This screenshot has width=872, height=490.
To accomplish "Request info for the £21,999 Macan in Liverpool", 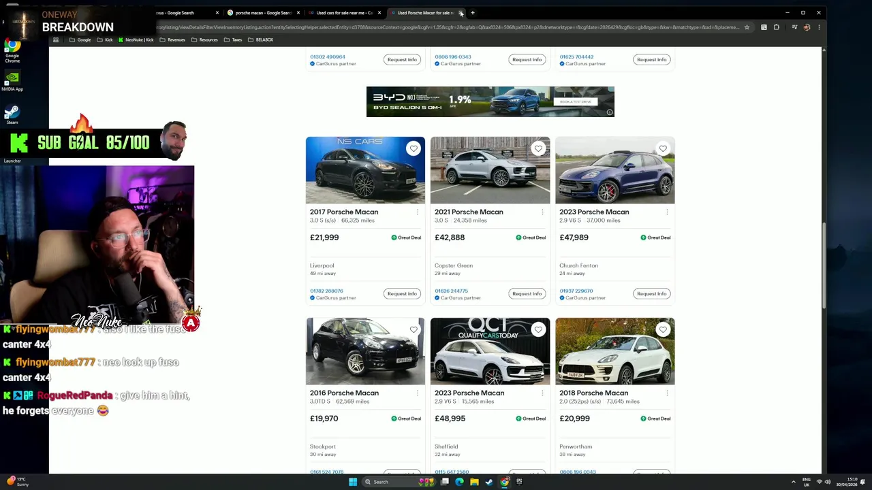I will [402, 293].
